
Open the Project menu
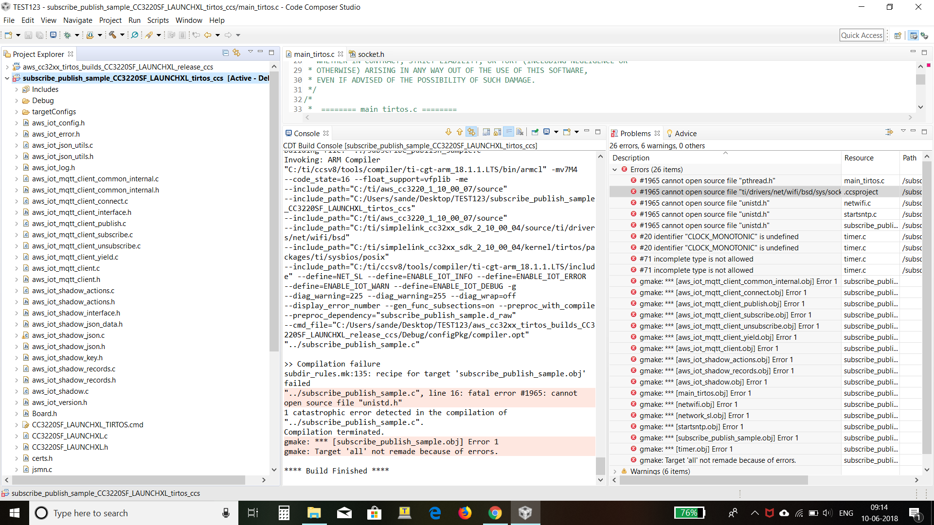tap(110, 20)
